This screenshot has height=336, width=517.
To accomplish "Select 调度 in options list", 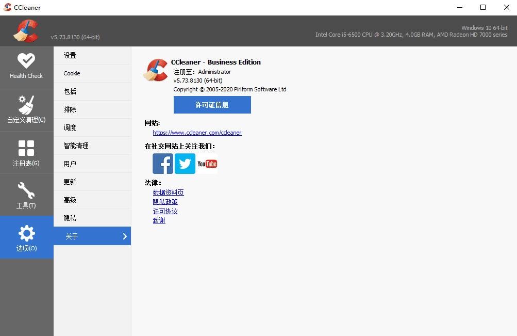I will click(x=92, y=127).
